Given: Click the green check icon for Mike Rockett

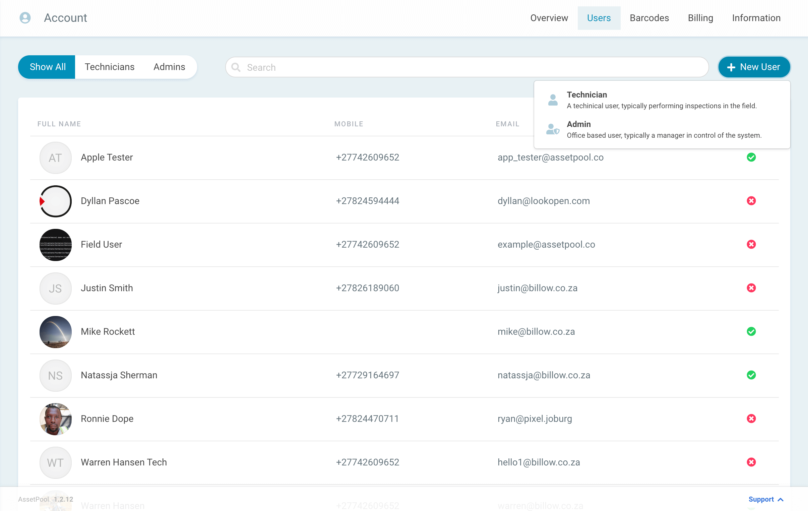Looking at the screenshot, I should [x=751, y=331].
